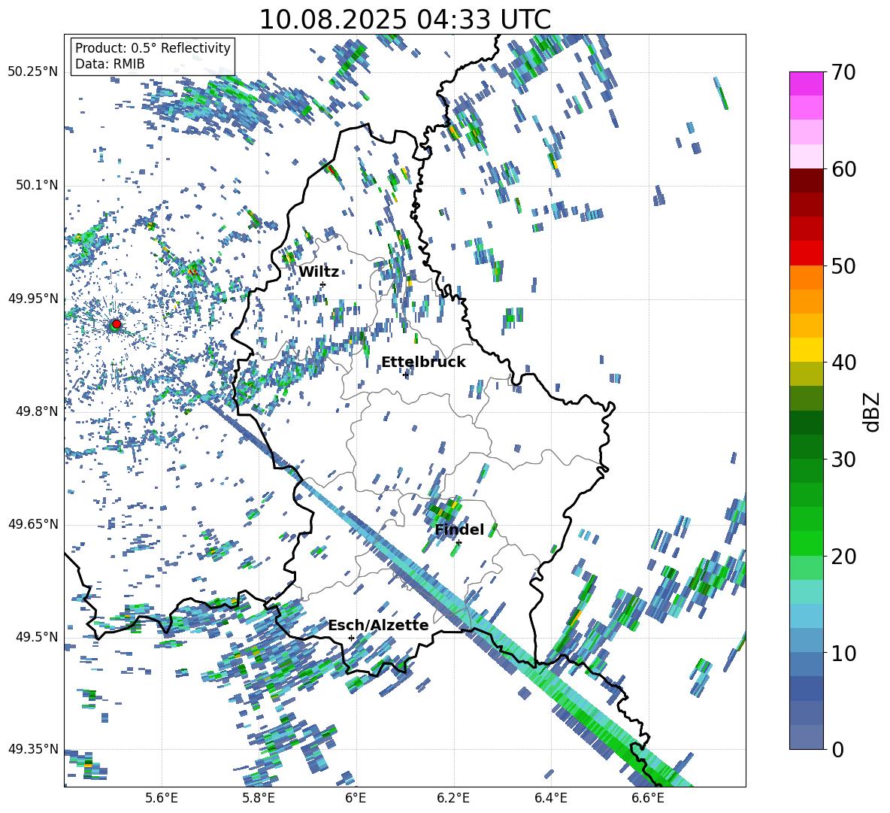
Task: Click the Ettelbruck cross marker
Action: 405,375
